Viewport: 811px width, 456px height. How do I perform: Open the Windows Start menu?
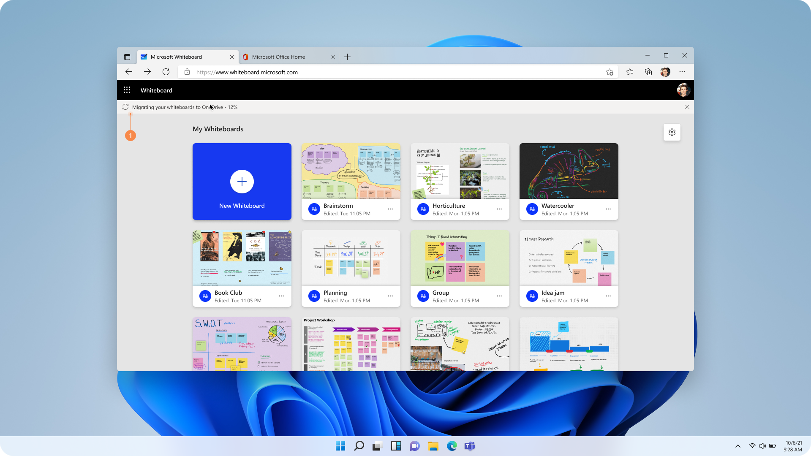[x=340, y=446]
